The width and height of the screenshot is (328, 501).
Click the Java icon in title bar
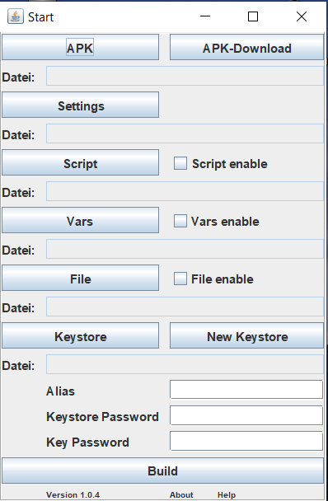pyautogui.click(x=16, y=16)
